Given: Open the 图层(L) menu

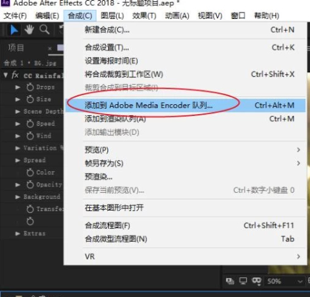Looking at the screenshot, I should [112, 16].
